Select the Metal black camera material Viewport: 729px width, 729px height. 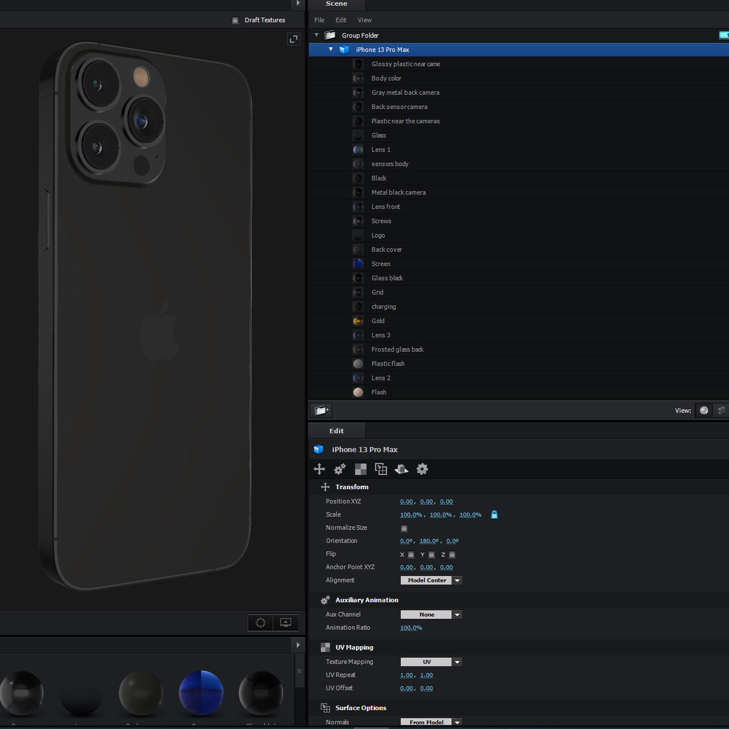(518, 192)
